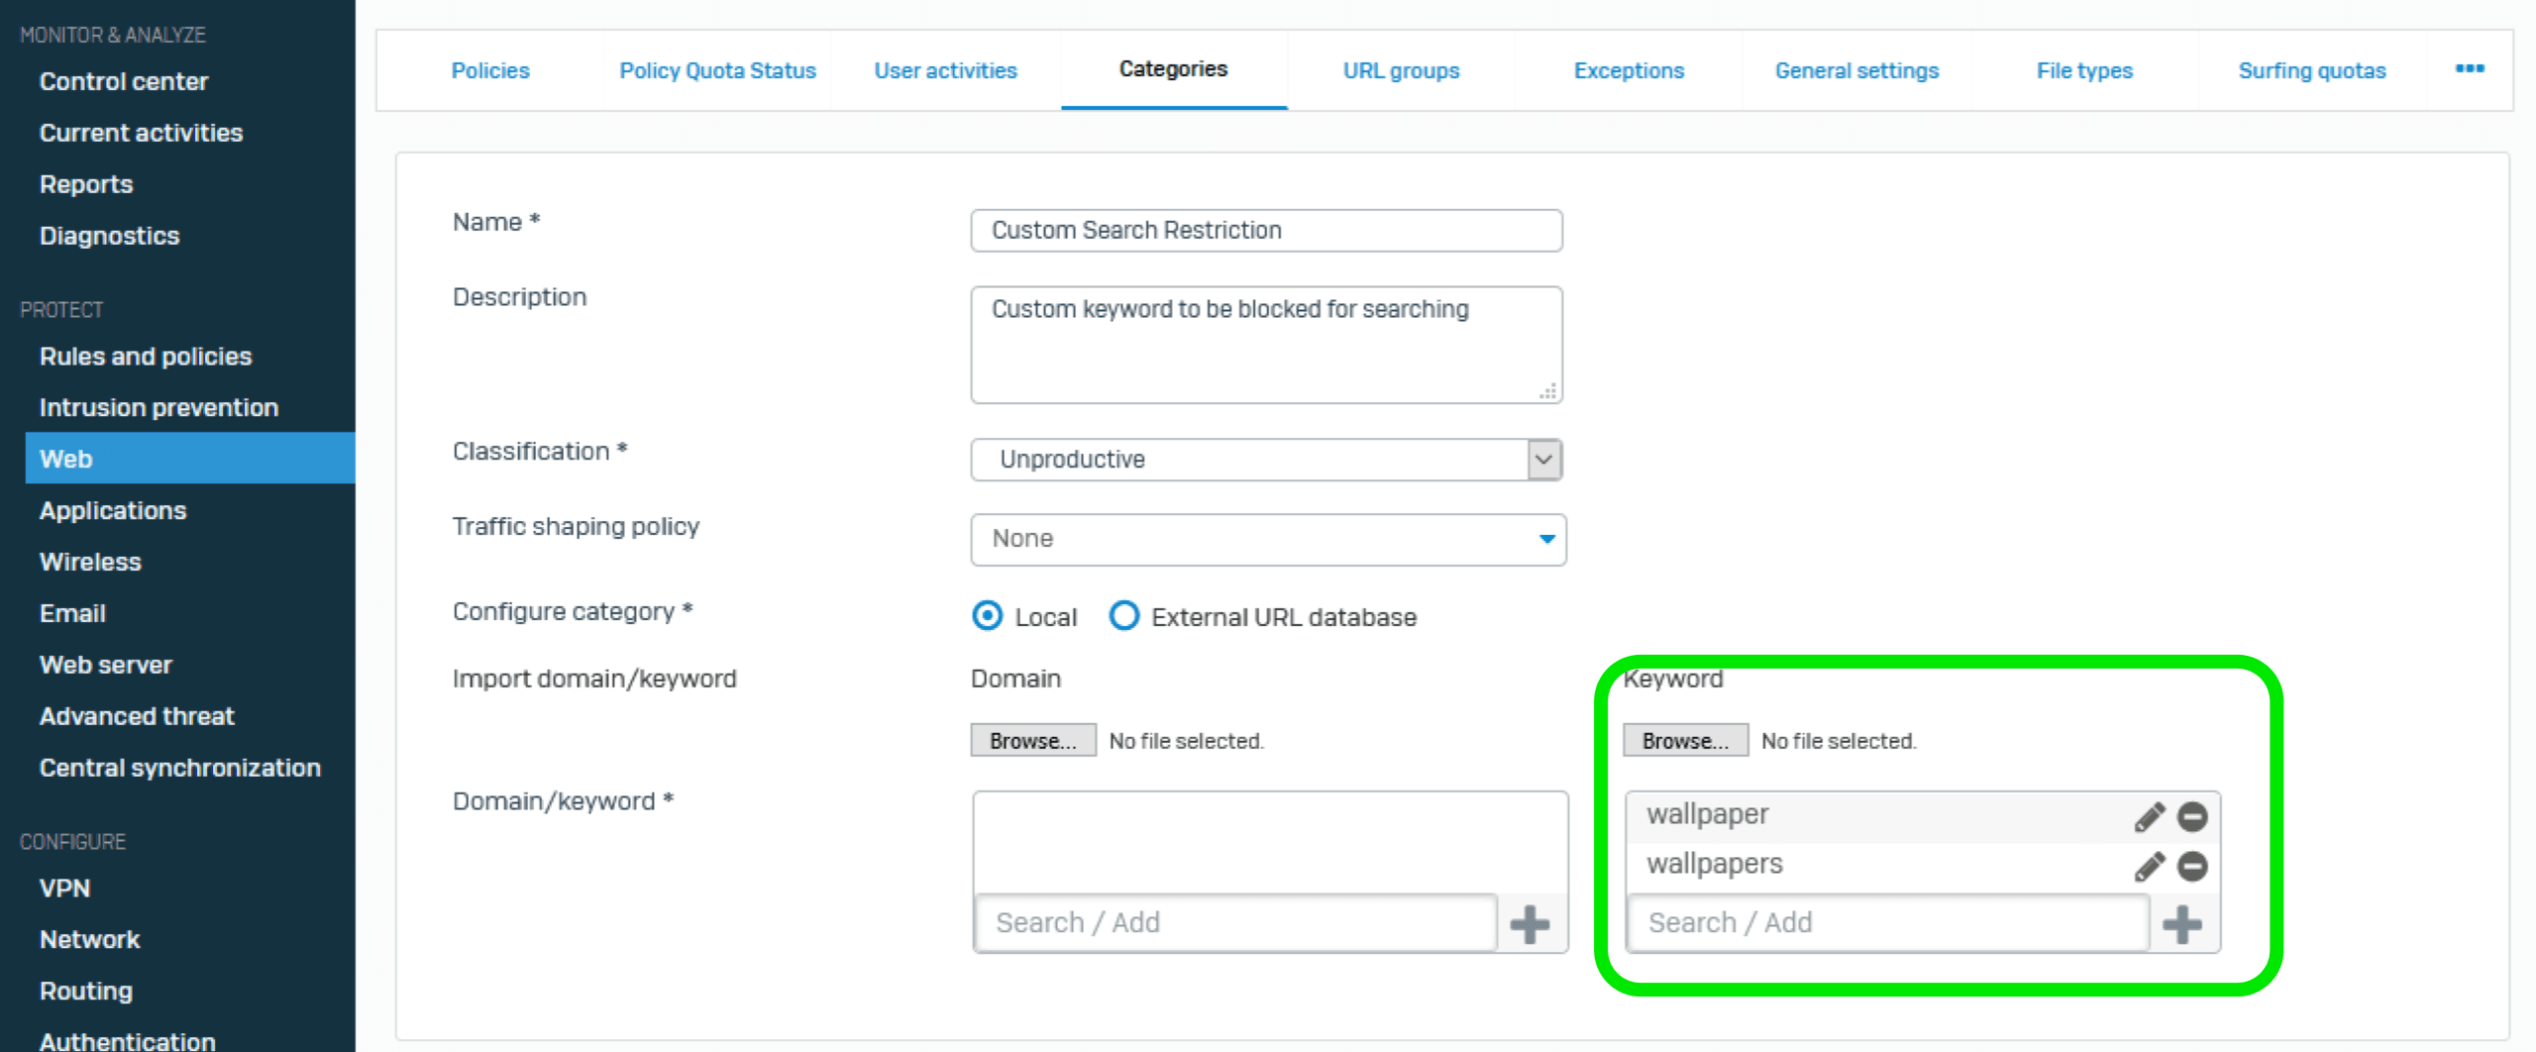Select External URL database option
Viewport: 2536px width, 1052px height.
1124,616
